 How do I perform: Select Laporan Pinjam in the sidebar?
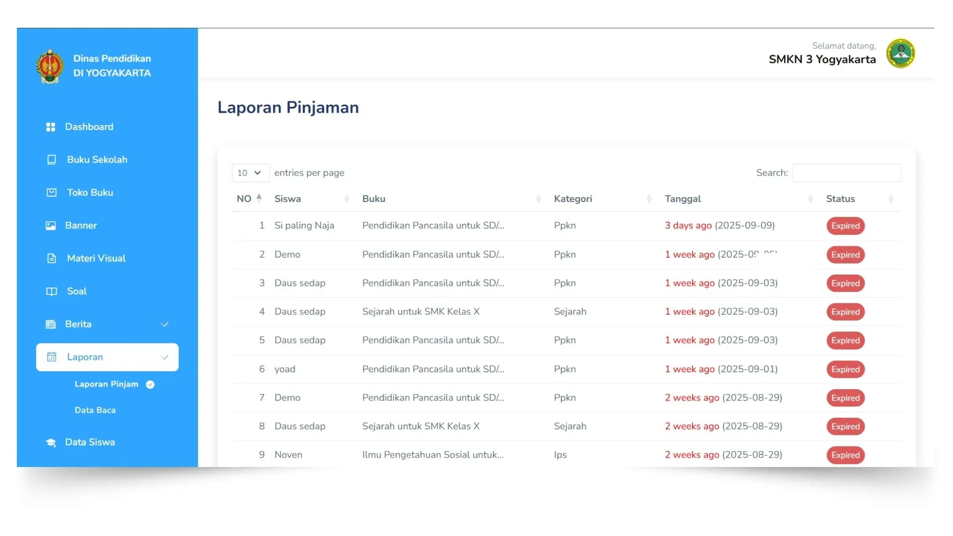(106, 384)
